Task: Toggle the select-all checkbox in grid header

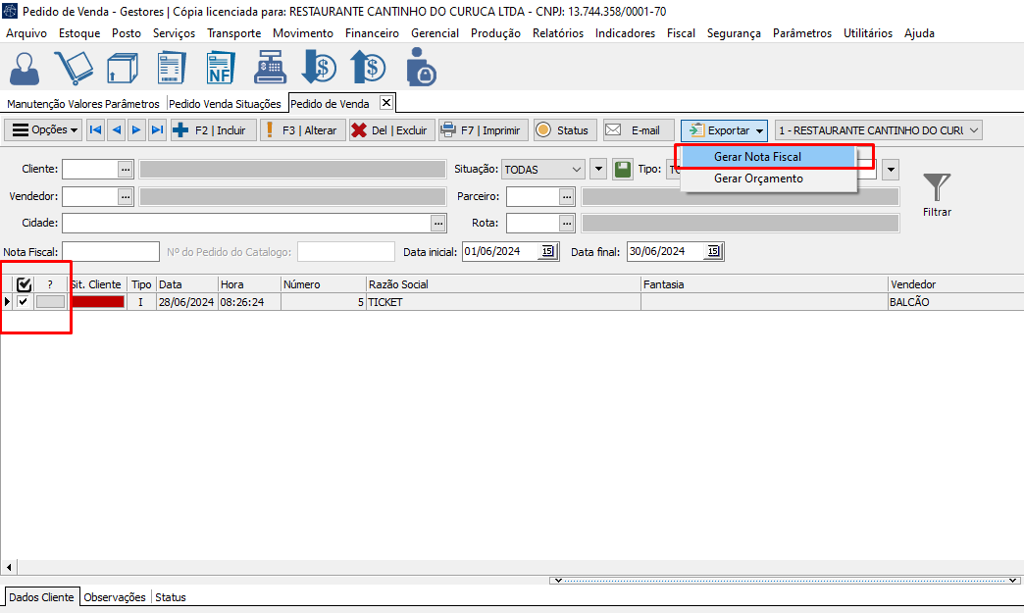Action: 24,284
